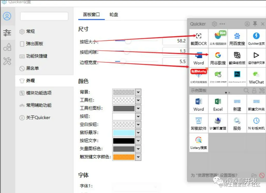266x193 pixels.
Task: Click the settings search box at top
Action: 44,16
